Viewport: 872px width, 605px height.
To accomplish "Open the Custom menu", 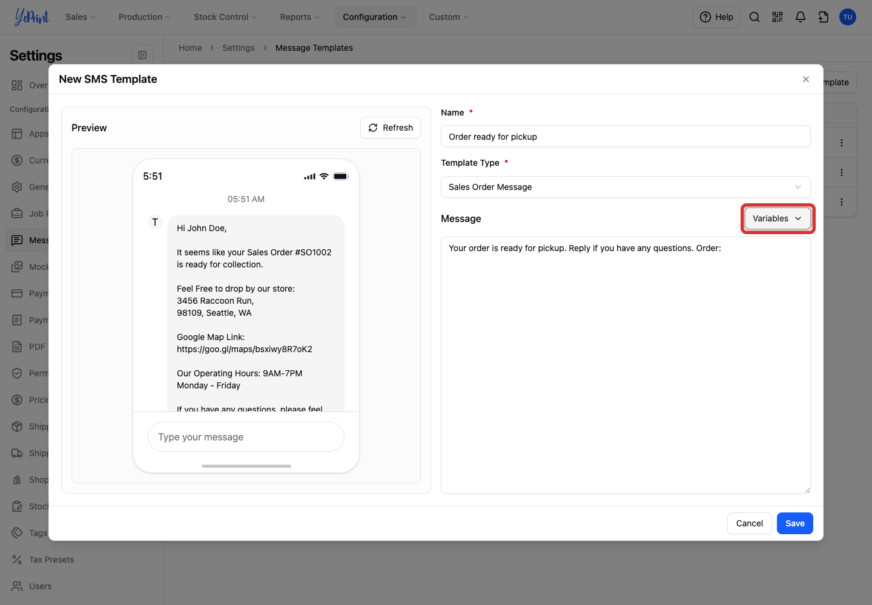I will point(449,17).
